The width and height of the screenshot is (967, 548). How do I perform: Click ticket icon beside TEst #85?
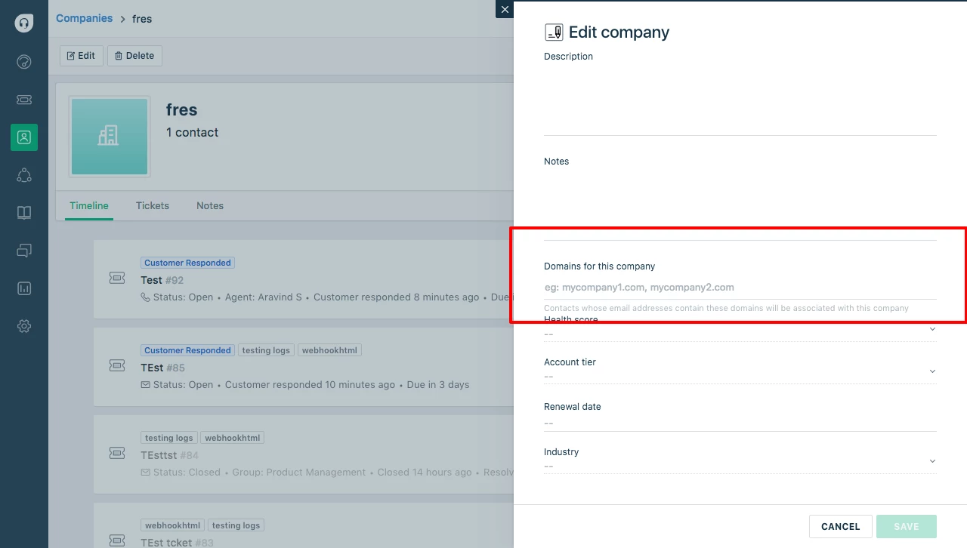[x=117, y=366]
